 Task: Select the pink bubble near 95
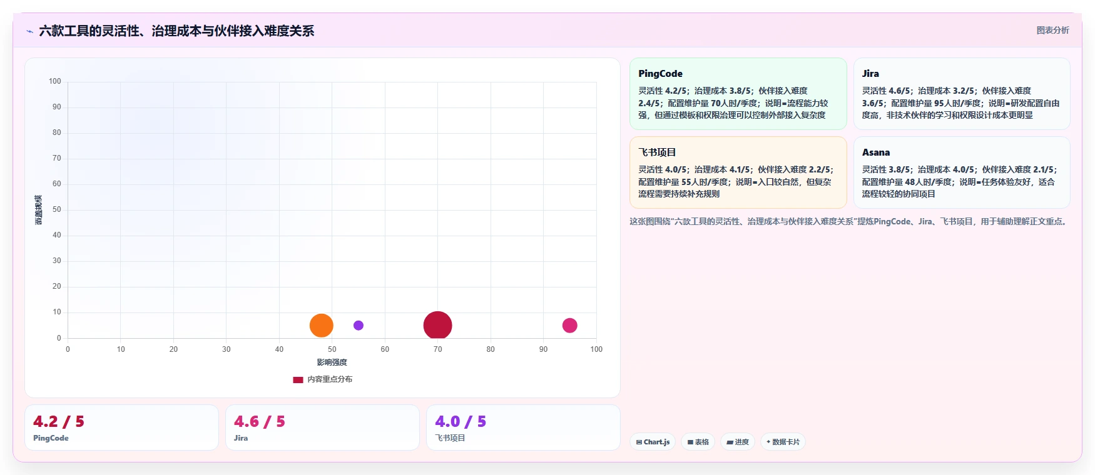pyautogui.click(x=569, y=326)
